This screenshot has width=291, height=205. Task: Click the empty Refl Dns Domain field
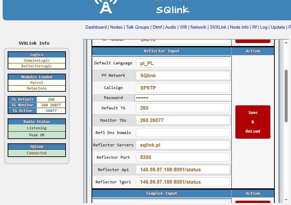[x=183, y=133]
